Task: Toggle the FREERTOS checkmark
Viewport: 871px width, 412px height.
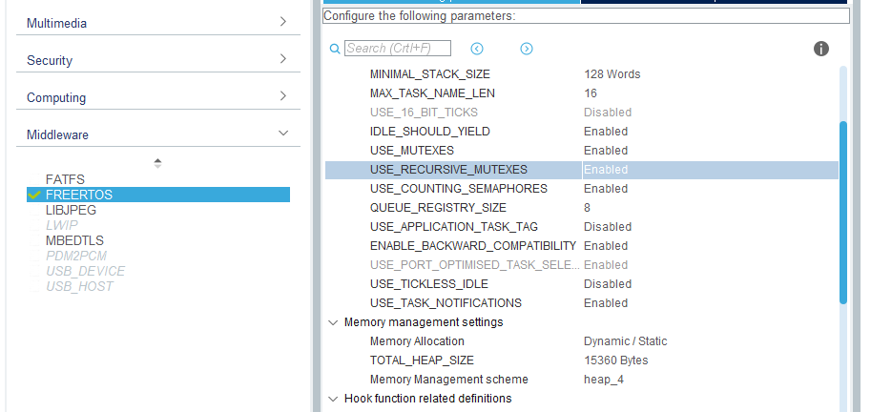Action: pos(34,195)
